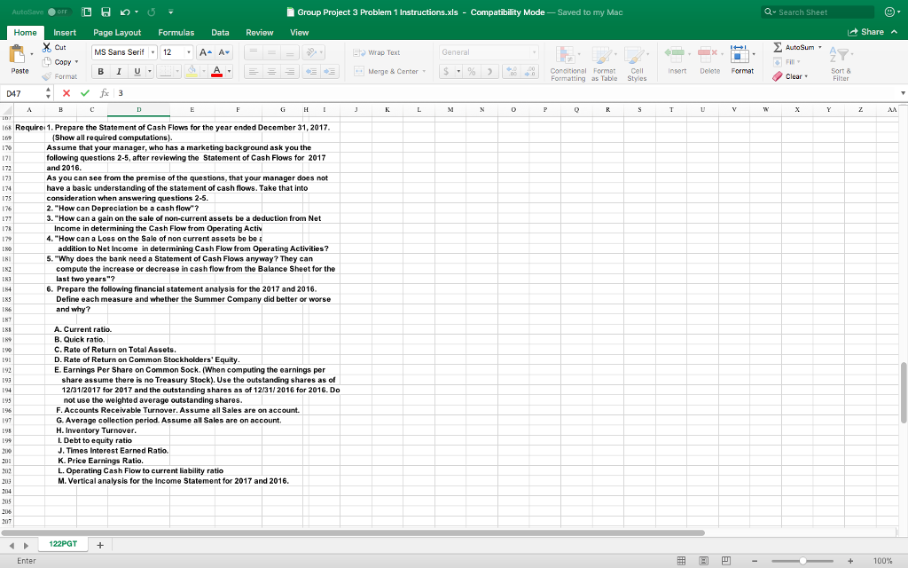Click the Percent Style icon

click(x=473, y=72)
